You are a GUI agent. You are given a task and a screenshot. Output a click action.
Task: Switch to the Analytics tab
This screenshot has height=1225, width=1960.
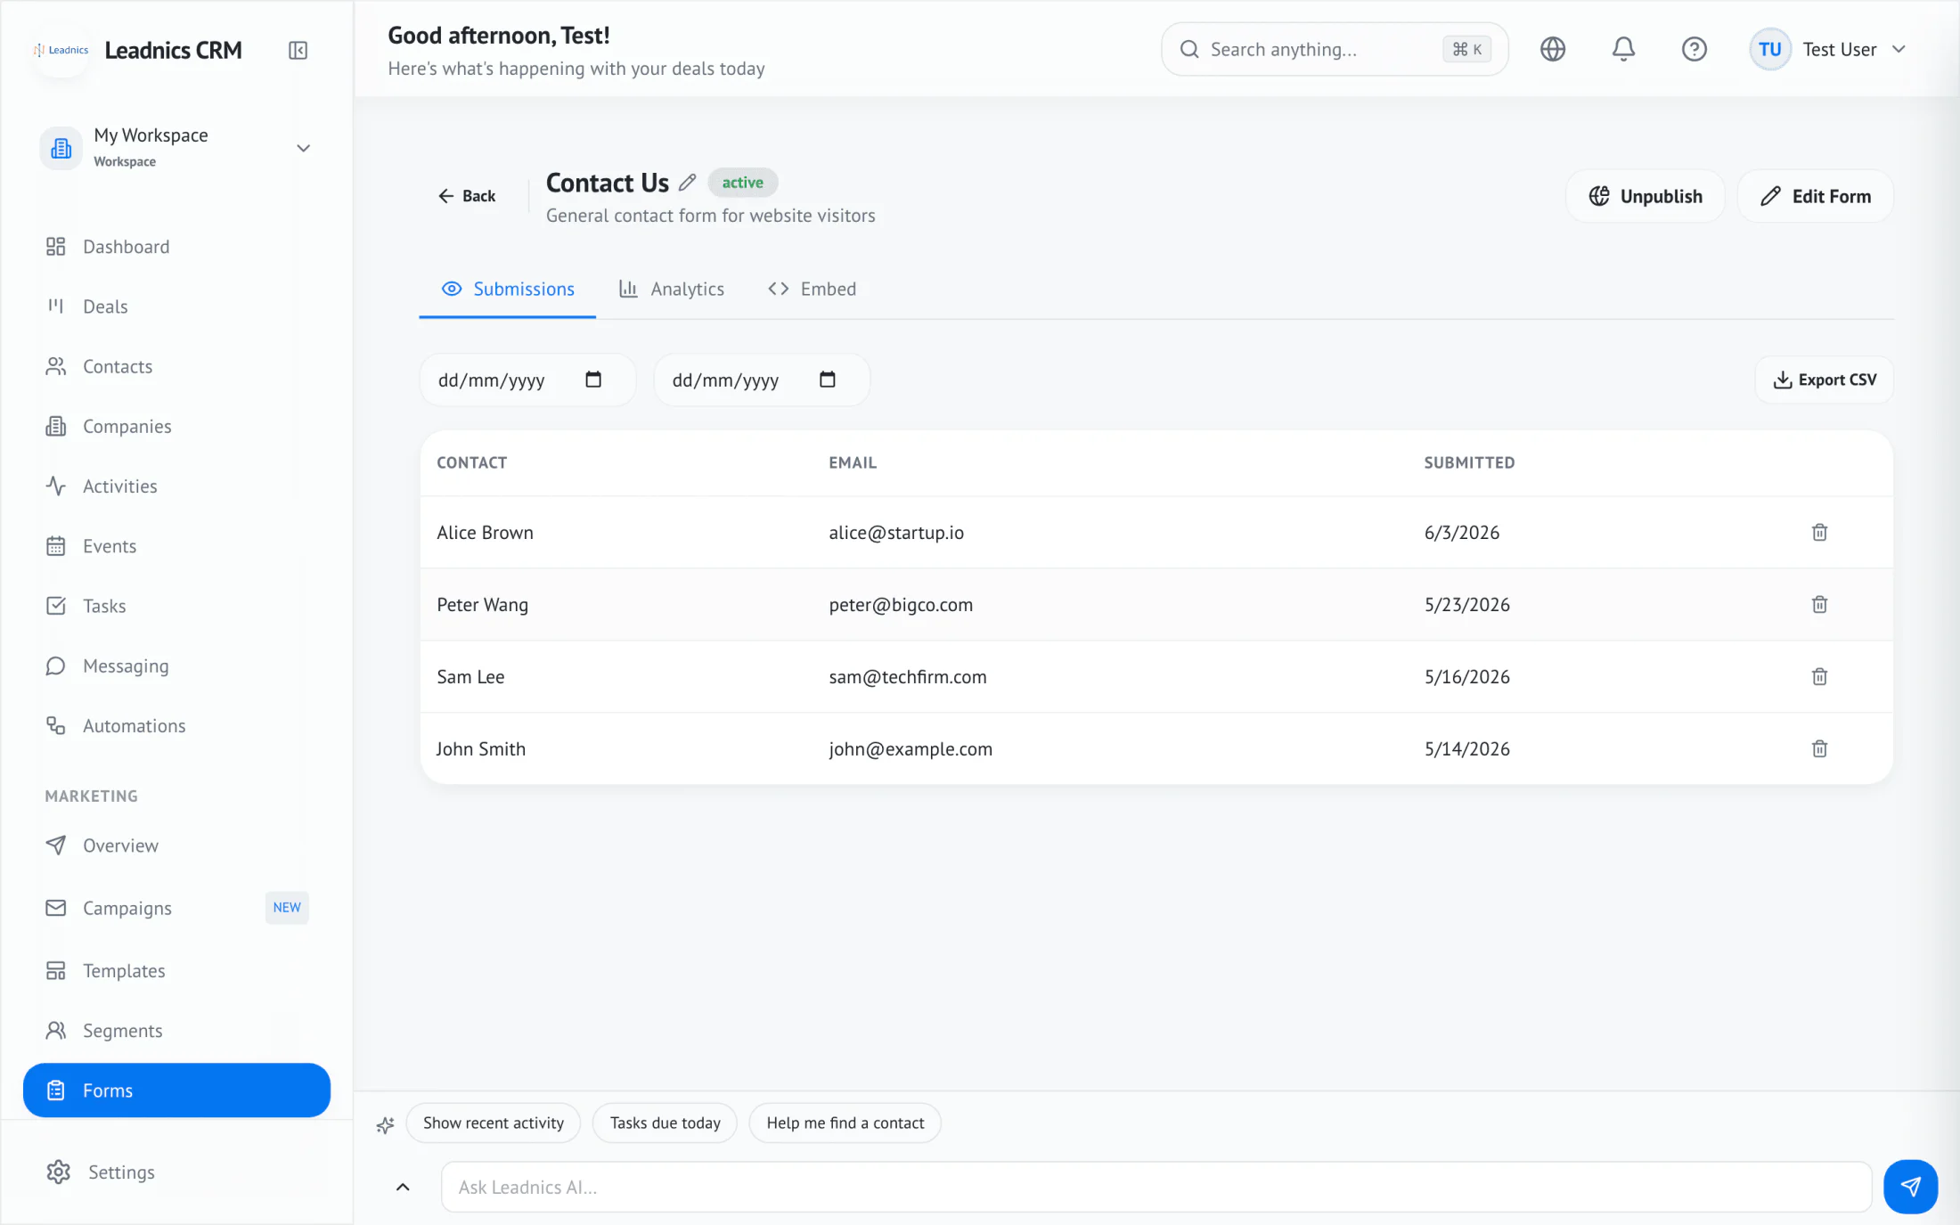pyautogui.click(x=672, y=289)
